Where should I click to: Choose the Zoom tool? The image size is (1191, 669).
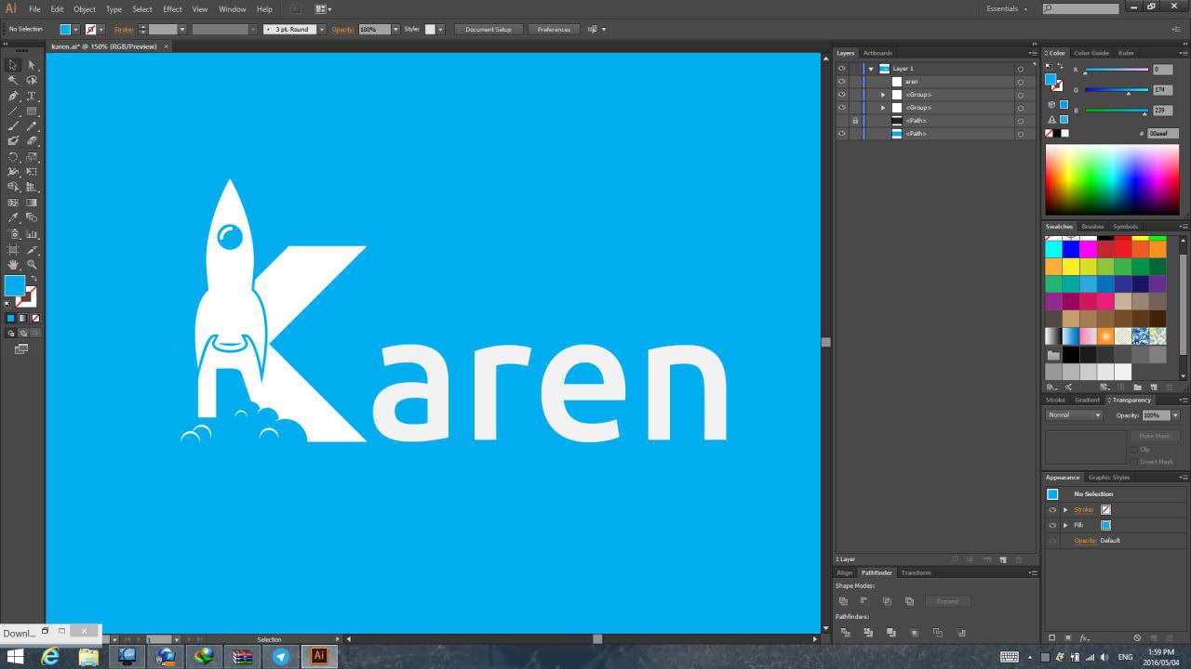click(x=32, y=265)
